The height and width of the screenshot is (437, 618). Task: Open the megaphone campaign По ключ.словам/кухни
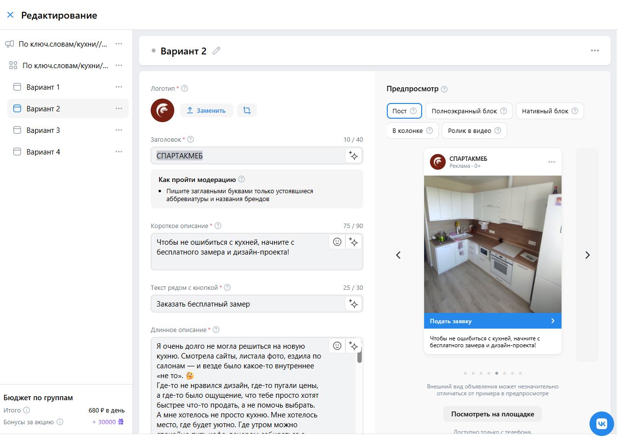point(63,44)
